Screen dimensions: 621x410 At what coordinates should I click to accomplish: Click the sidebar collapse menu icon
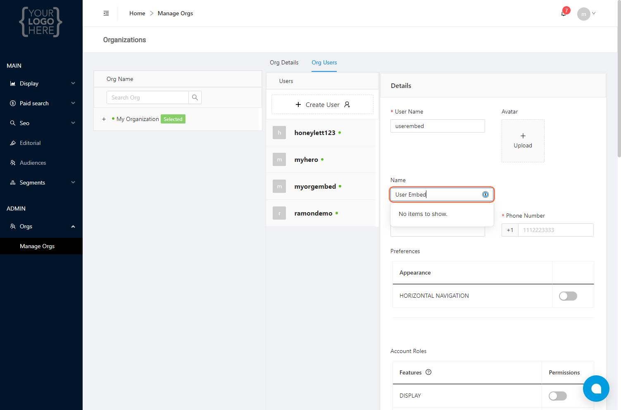(106, 13)
